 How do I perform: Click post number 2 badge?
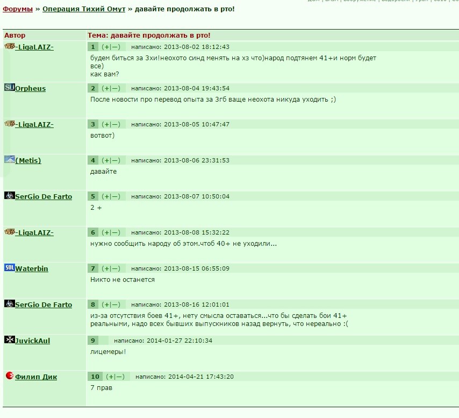pos(93,88)
